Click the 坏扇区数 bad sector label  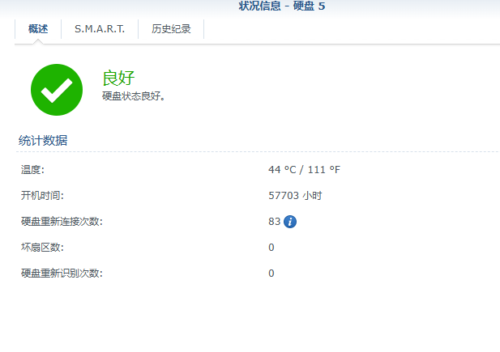coord(42,247)
